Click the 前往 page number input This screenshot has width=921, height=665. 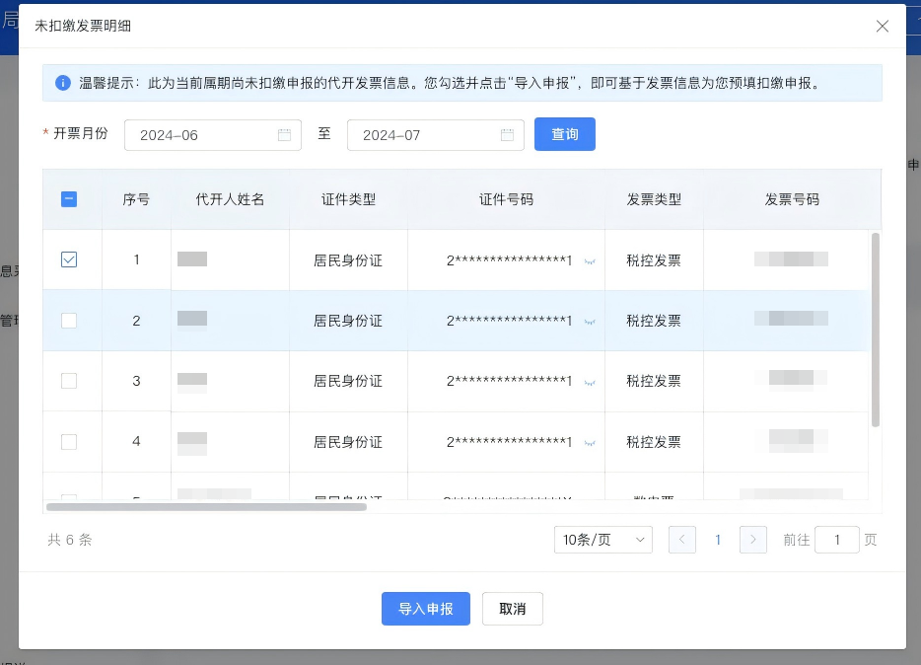click(837, 540)
